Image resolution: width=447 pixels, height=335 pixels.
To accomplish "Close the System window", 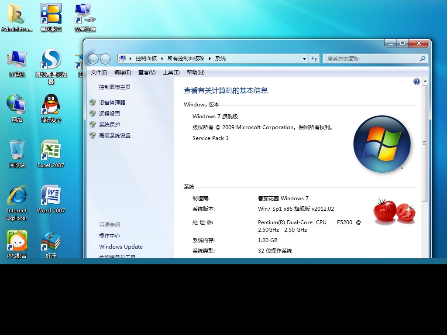I will (419, 44).
